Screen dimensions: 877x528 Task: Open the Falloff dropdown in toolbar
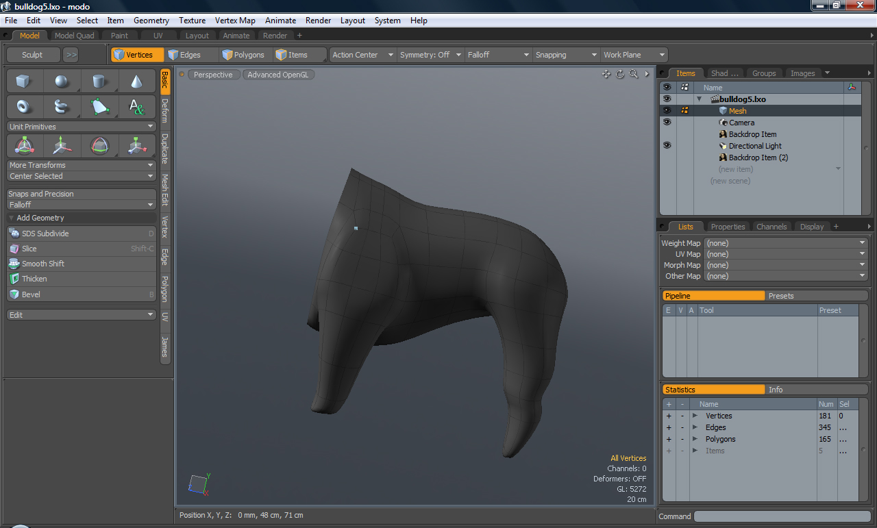pos(498,55)
